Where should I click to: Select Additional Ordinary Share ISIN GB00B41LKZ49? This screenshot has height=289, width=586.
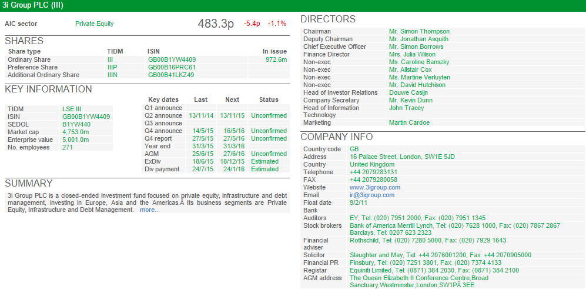click(x=171, y=75)
